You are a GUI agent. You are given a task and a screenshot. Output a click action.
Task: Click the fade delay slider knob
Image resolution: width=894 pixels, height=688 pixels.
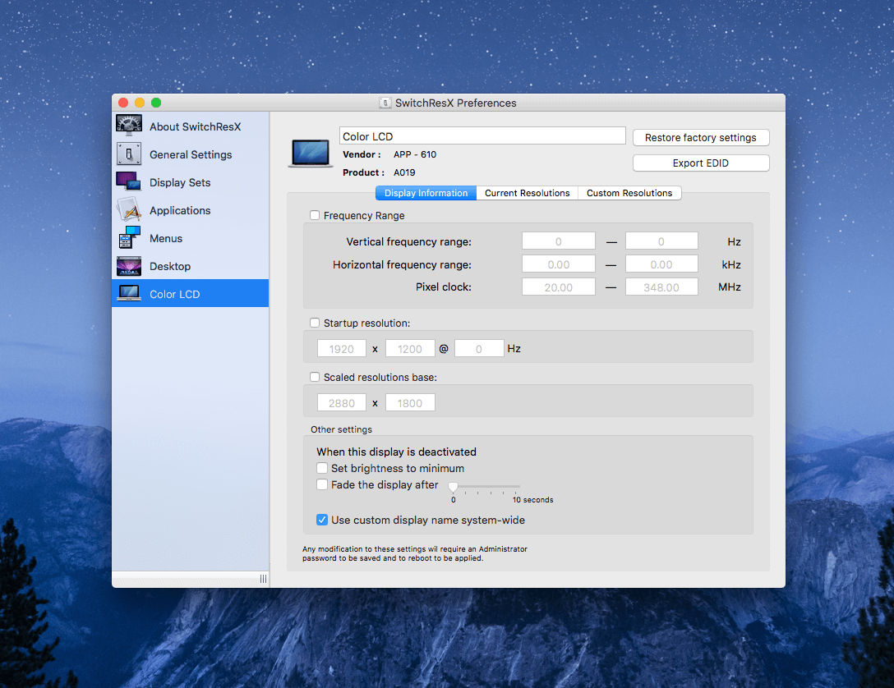454,486
